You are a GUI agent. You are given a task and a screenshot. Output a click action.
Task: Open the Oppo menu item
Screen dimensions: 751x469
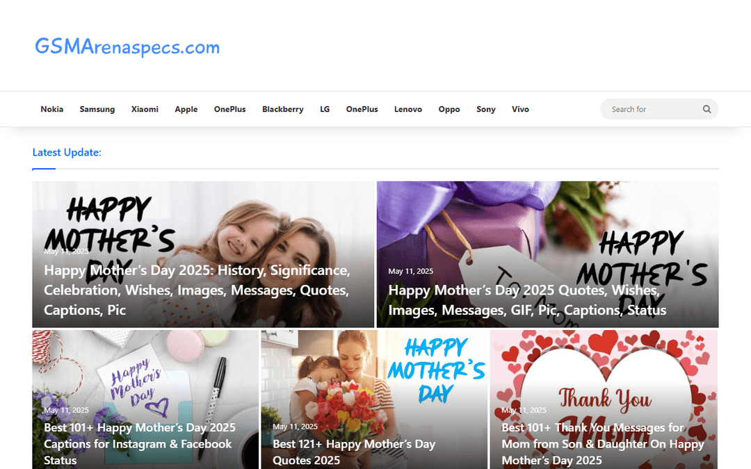(x=449, y=109)
